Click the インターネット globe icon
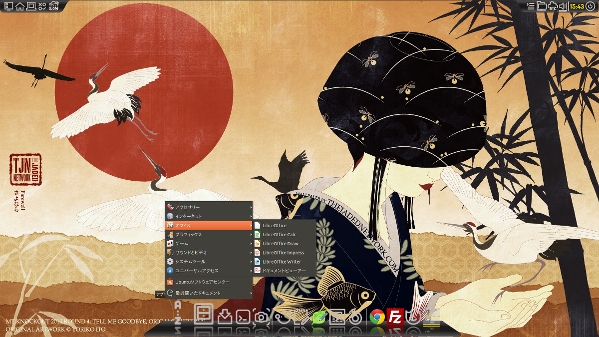This screenshot has width=599, height=337. (x=170, y=216)
